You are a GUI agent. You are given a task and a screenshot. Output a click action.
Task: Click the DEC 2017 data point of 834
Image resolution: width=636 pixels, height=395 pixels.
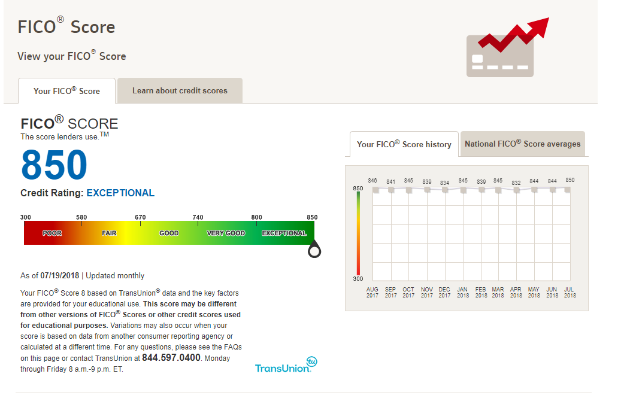(x=445, y=190)
